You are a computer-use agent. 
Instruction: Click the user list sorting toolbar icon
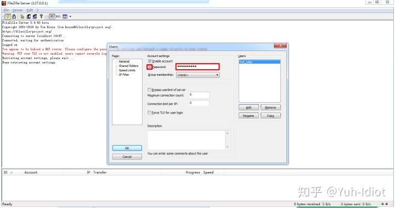point(65,16)
